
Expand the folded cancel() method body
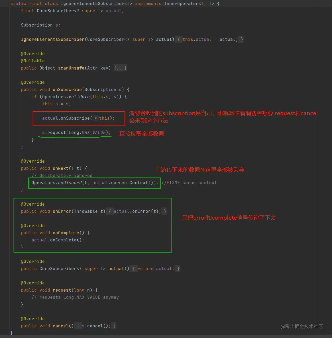pos(78,326)
